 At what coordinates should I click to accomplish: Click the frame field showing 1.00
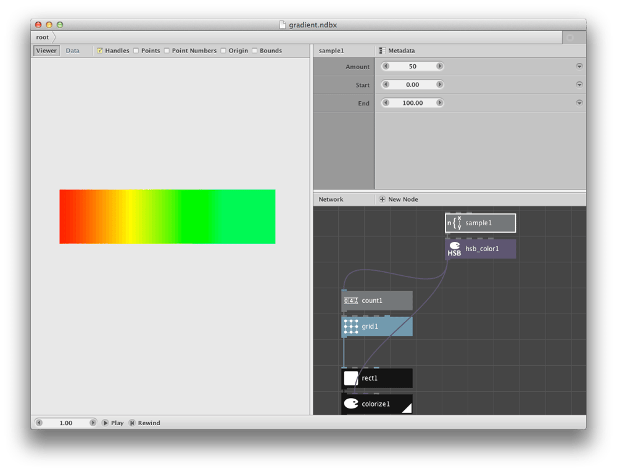tap(66, 423)
